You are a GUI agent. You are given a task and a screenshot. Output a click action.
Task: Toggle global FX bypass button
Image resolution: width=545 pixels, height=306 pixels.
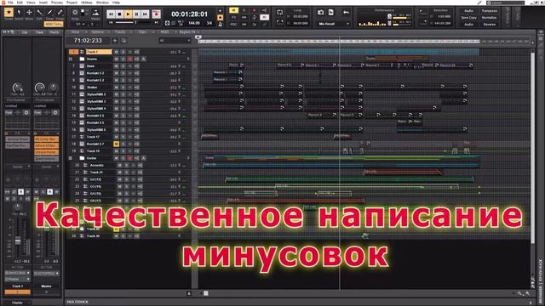(x=233, y=17)
